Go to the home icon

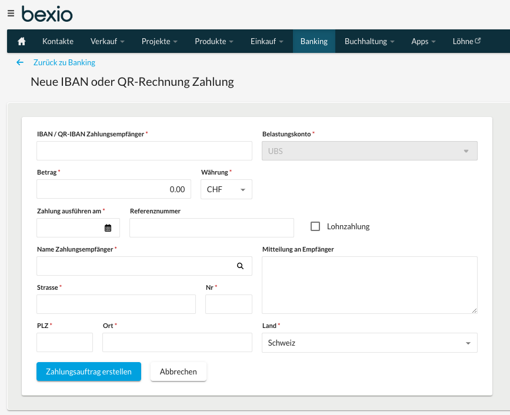coord(22,41)
